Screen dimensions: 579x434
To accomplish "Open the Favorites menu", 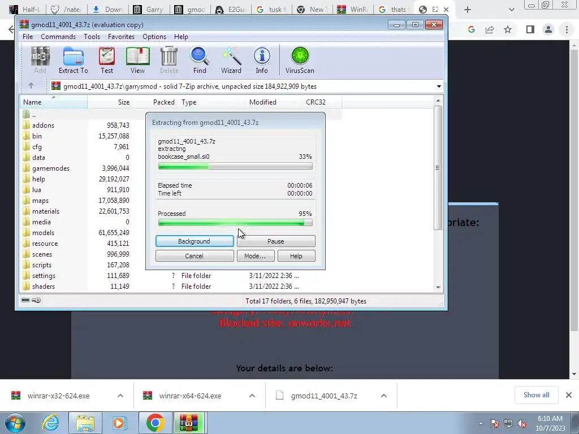I will pyautogui.click(x=121, y=37).
